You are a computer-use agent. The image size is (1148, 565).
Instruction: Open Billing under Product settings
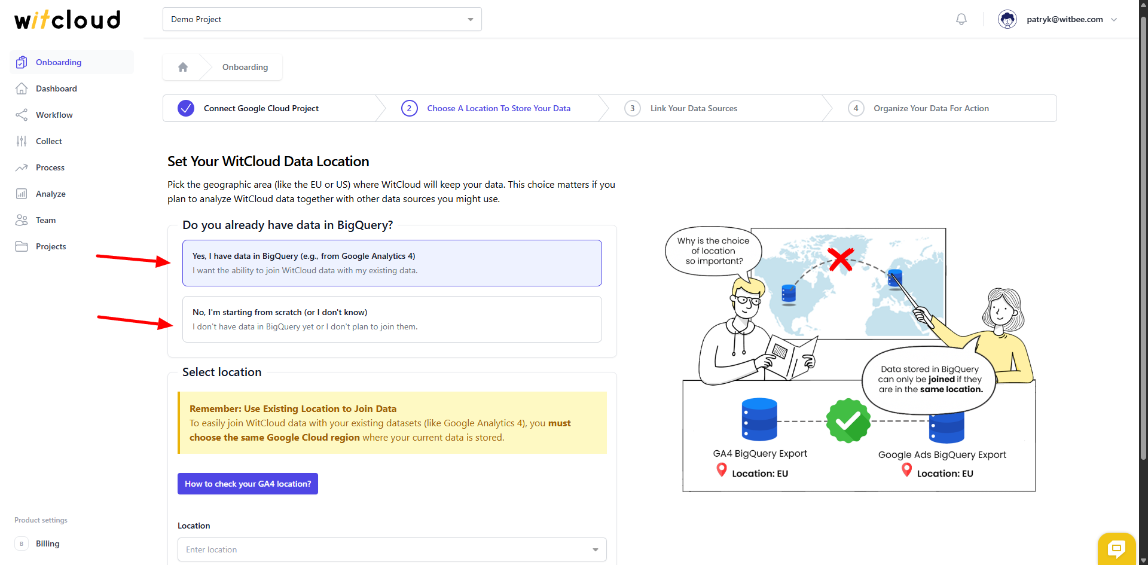point(72,543)
